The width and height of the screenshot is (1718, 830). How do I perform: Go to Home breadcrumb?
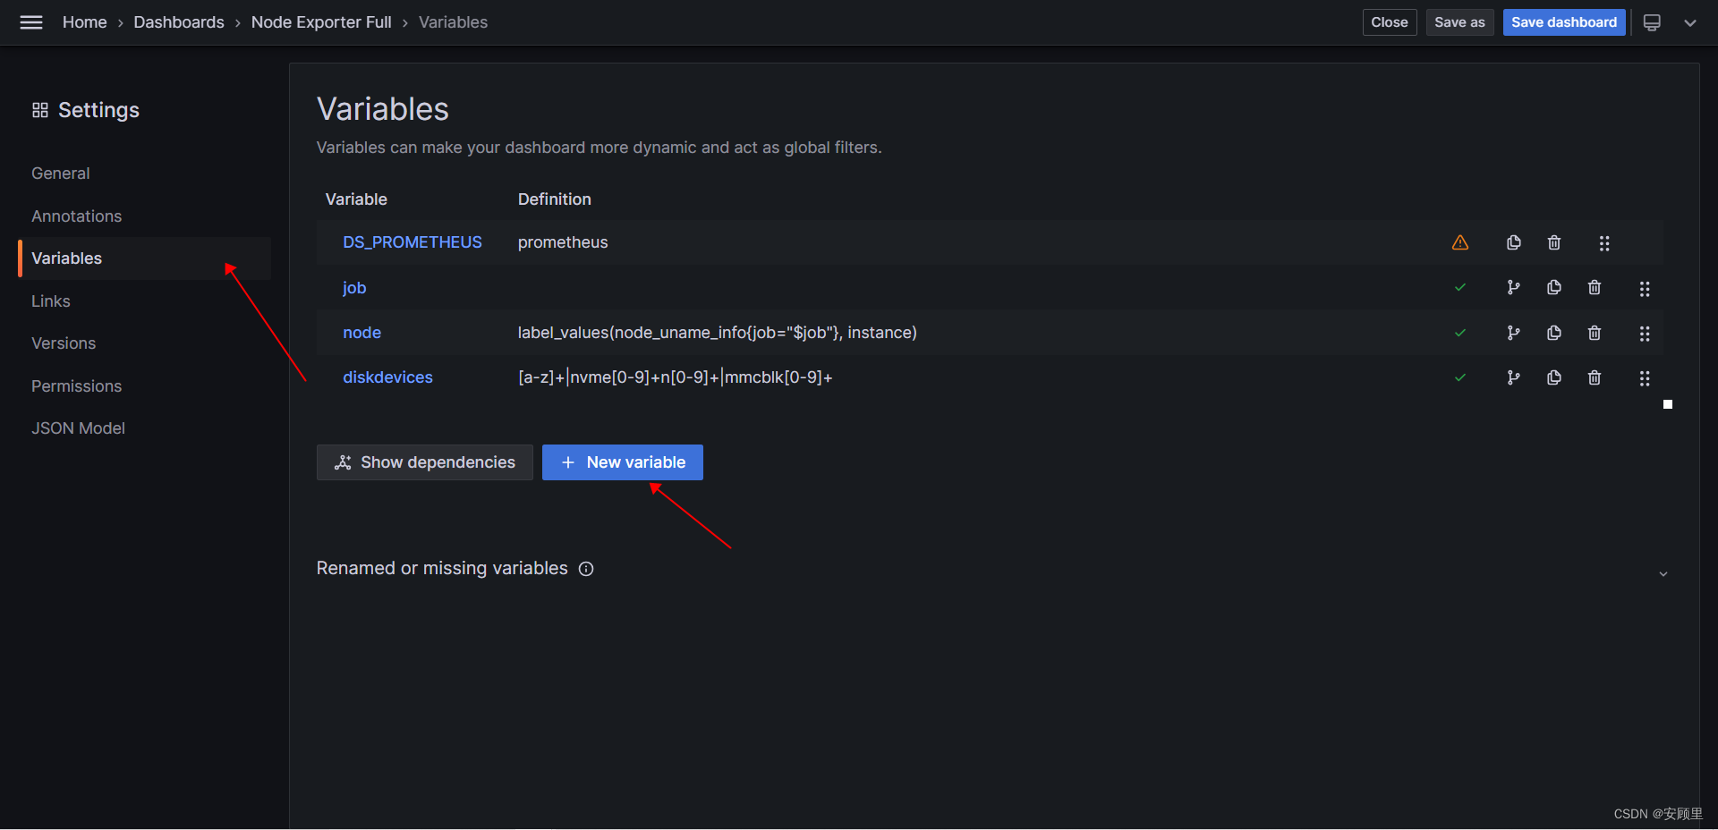(85, 22)
